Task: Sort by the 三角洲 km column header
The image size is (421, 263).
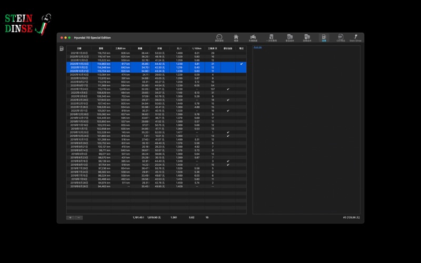Action: click(x=121, y=48)
